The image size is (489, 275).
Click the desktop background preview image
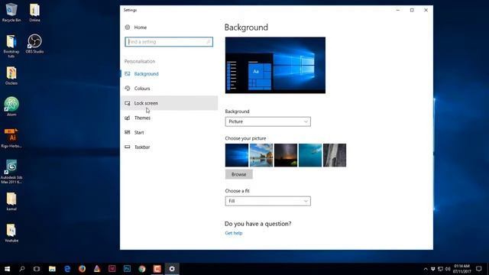pos(275,65)
